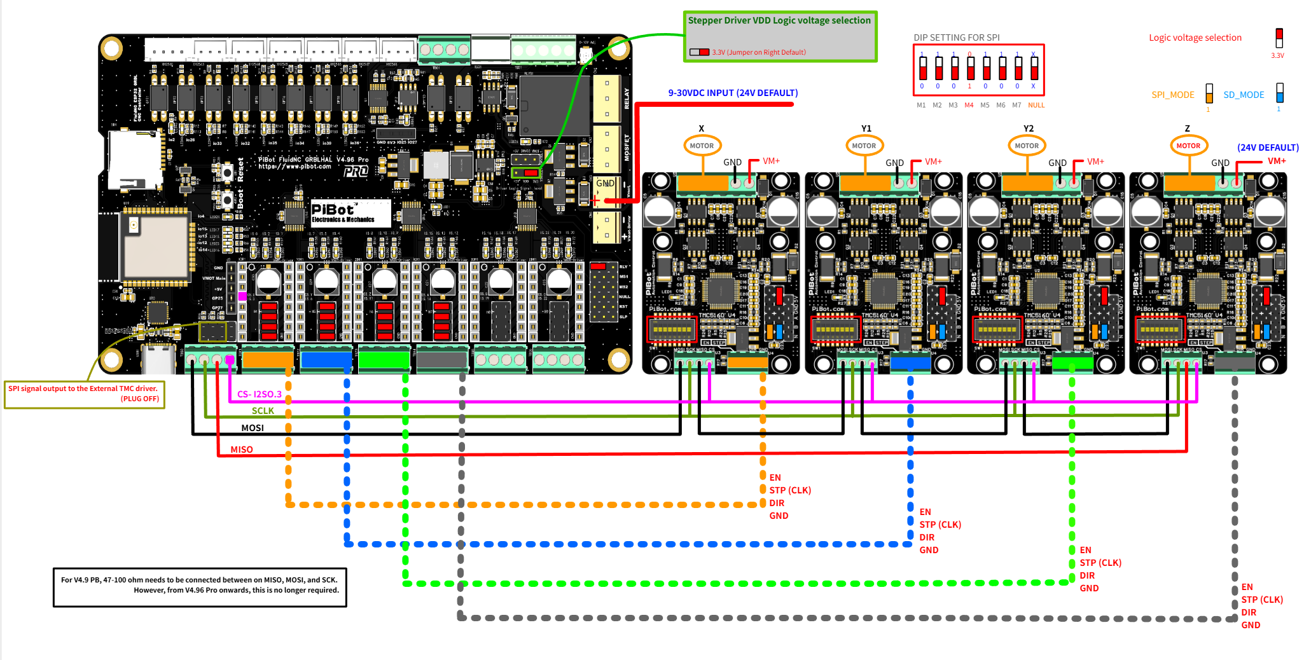Screen dimensions: 1304x660
Task: Toggle the M6 DIP switch
Action: (1002, 68)
